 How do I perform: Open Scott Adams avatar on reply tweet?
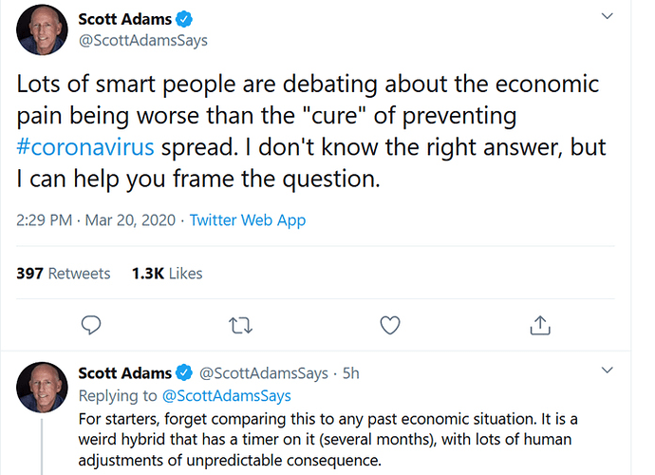(42, 388)
